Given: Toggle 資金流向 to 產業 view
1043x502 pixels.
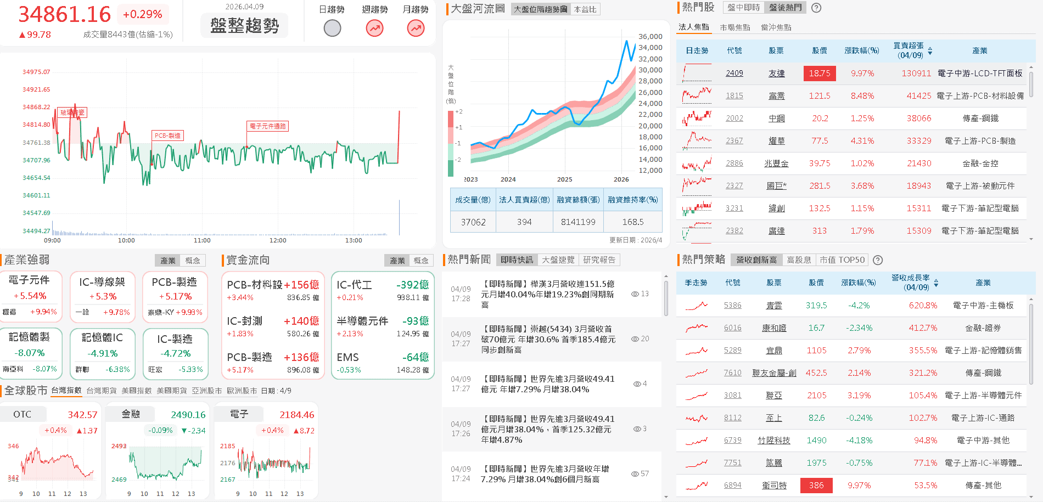Looking at the screenshot, I should pos(397,261).
